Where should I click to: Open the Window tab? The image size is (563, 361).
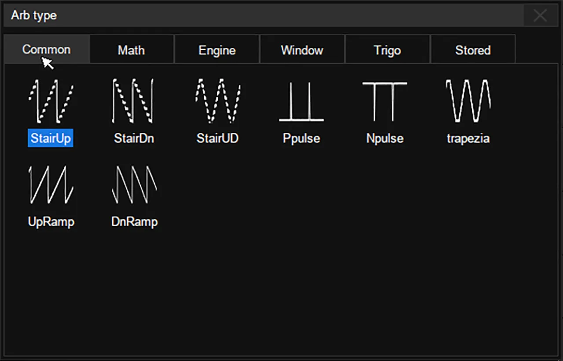pyautogui.click(x=302, y=50)
